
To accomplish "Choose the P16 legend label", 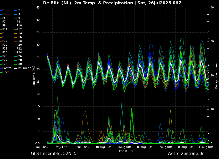I will (x=18, y=37).
